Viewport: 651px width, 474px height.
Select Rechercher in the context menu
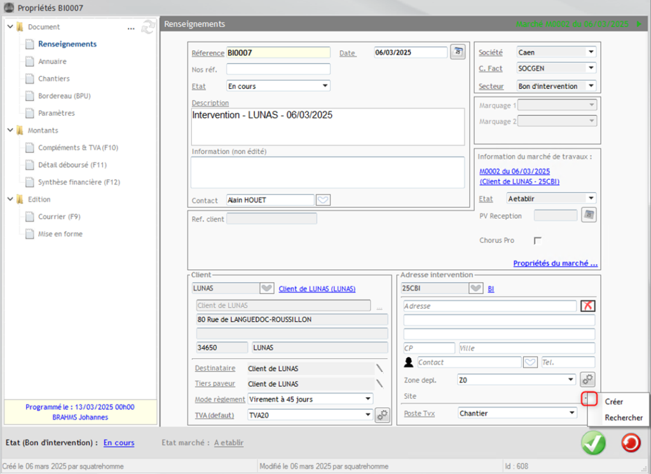623,417
